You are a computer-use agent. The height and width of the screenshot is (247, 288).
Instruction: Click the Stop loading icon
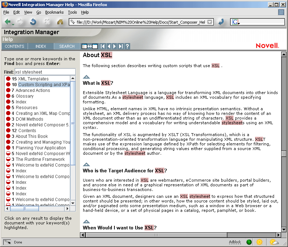[47, 22]
